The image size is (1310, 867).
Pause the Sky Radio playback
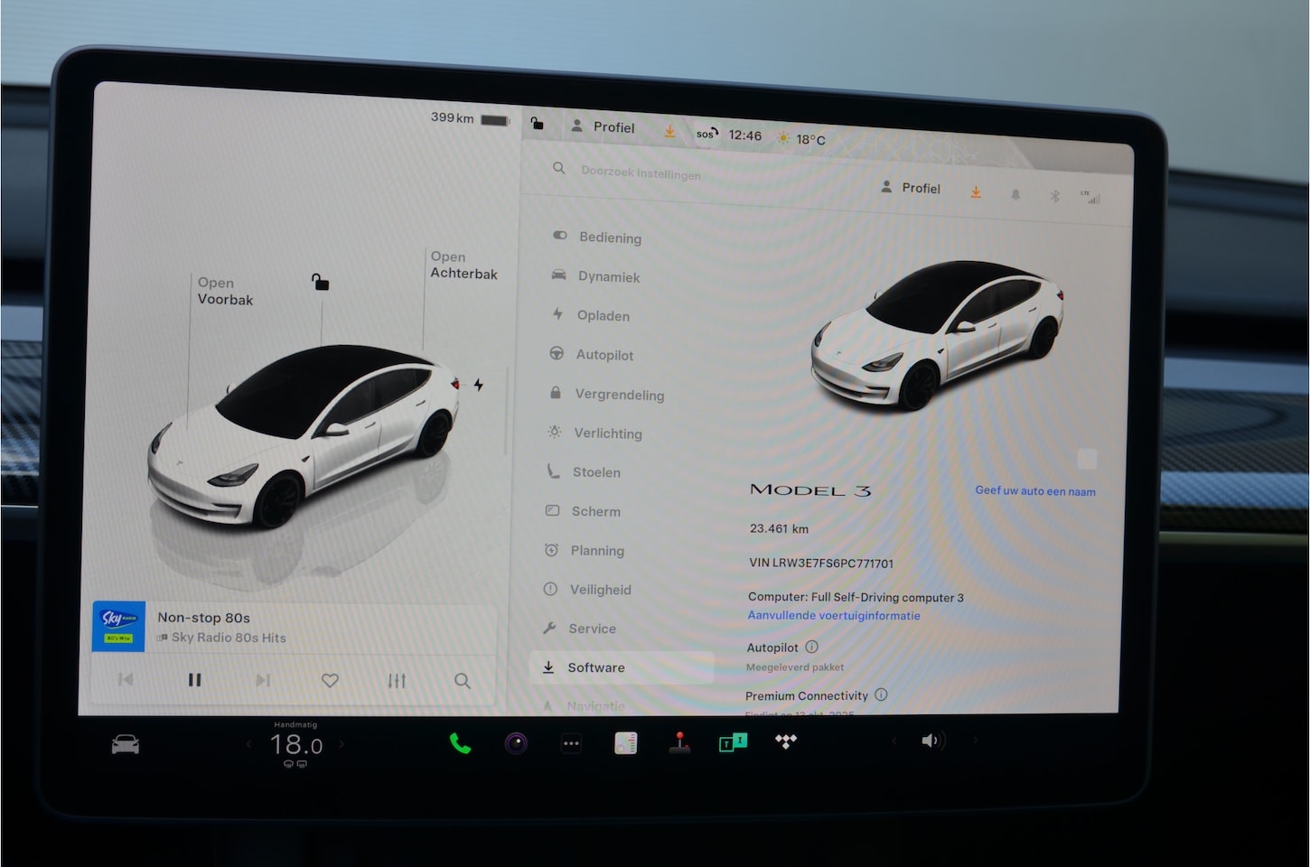(194, 680)
